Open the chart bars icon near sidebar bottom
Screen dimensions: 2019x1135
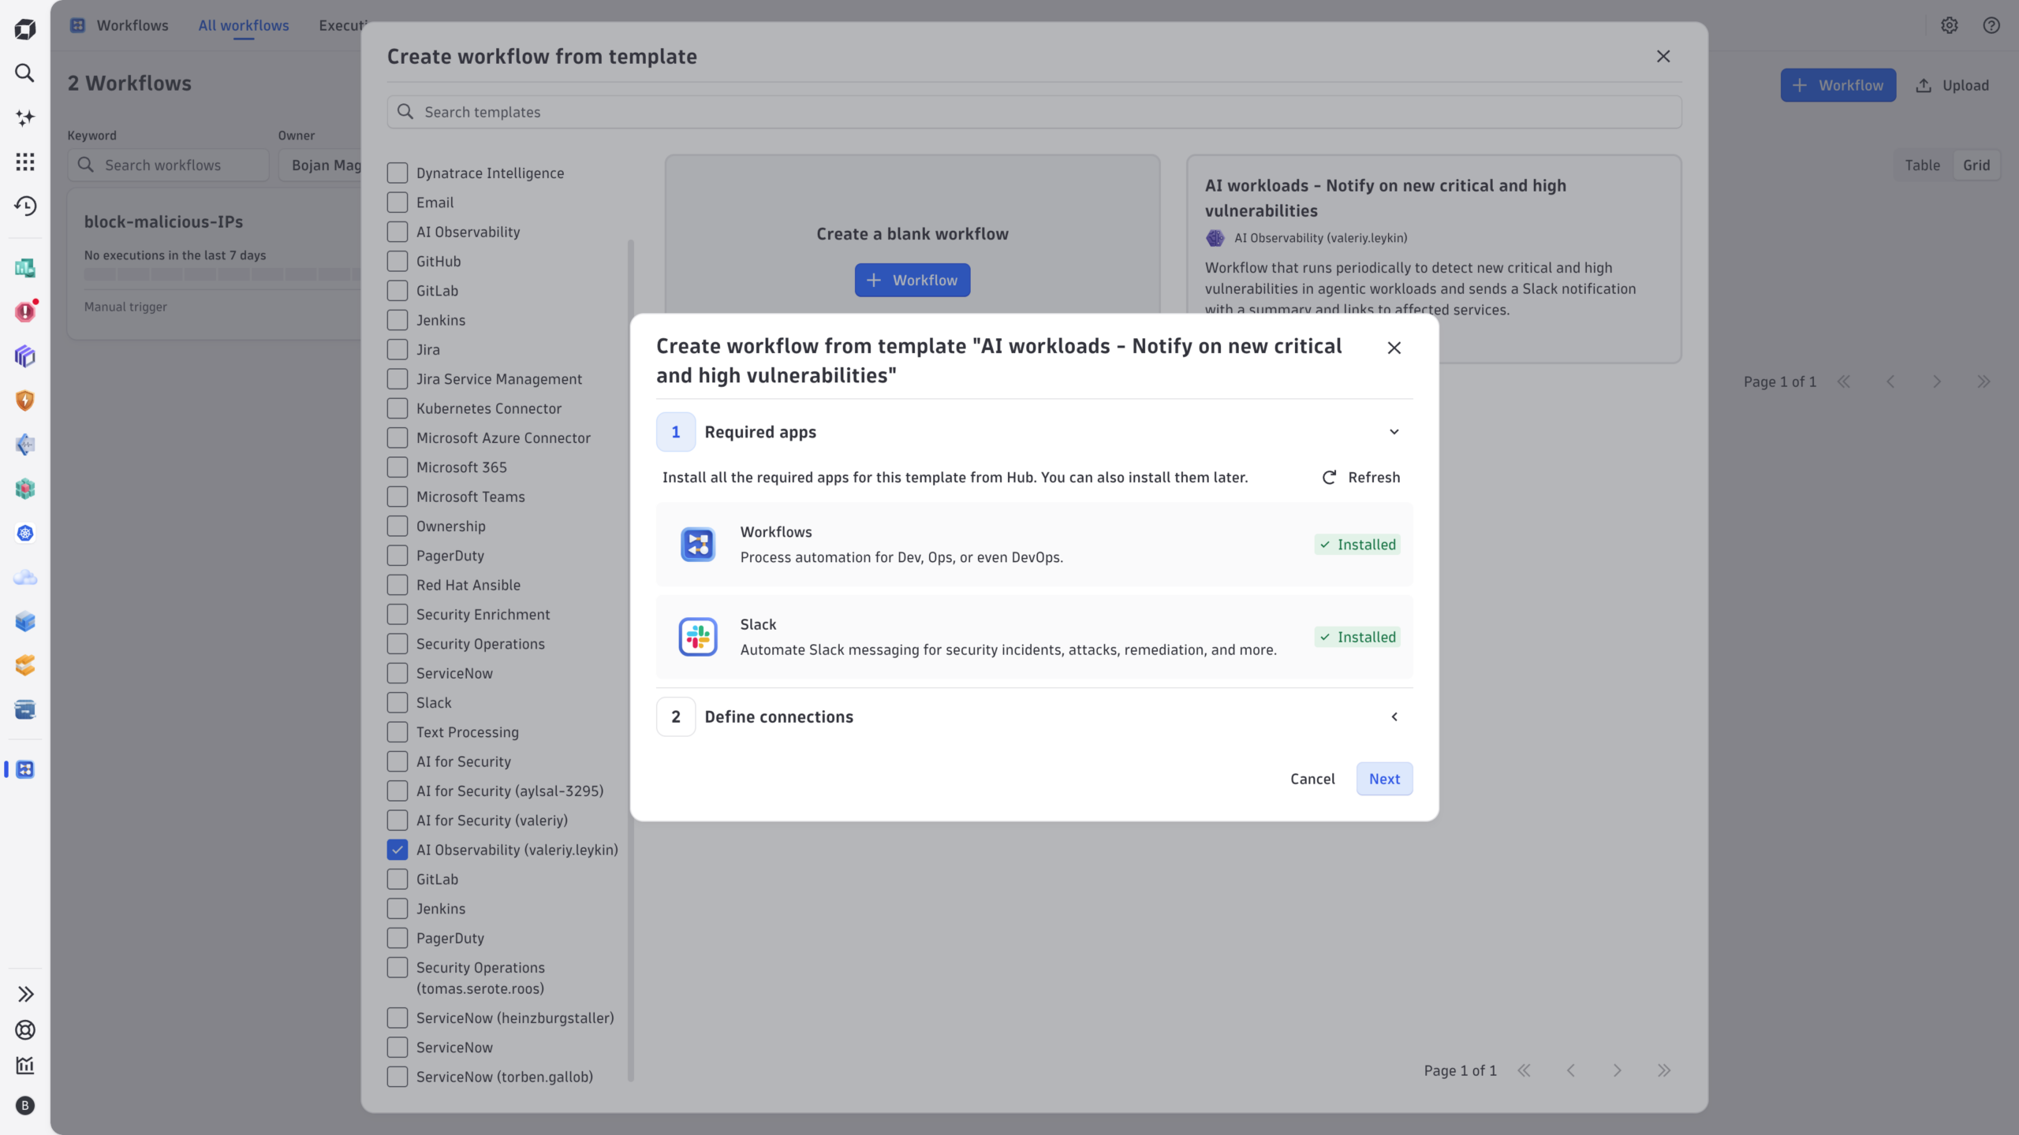tap(25, 1066)
